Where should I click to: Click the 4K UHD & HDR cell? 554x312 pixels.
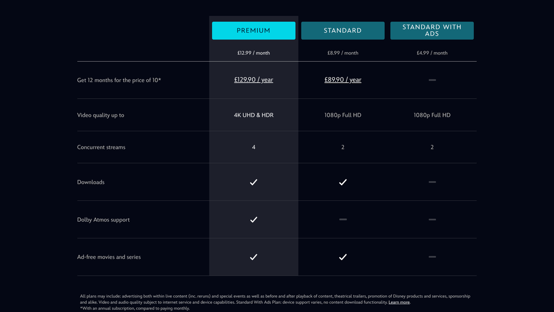tap(253, 115)
